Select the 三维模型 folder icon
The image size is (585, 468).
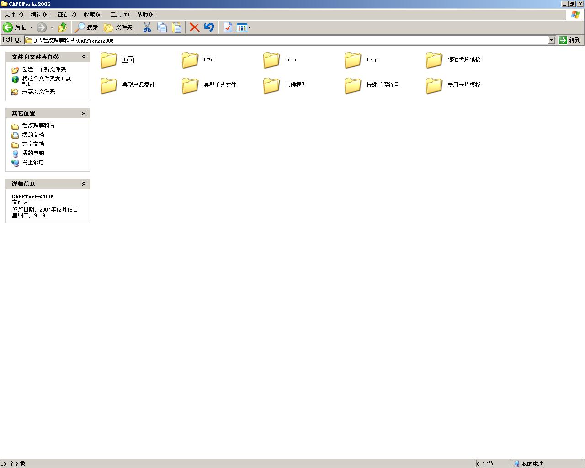point(271,85)
